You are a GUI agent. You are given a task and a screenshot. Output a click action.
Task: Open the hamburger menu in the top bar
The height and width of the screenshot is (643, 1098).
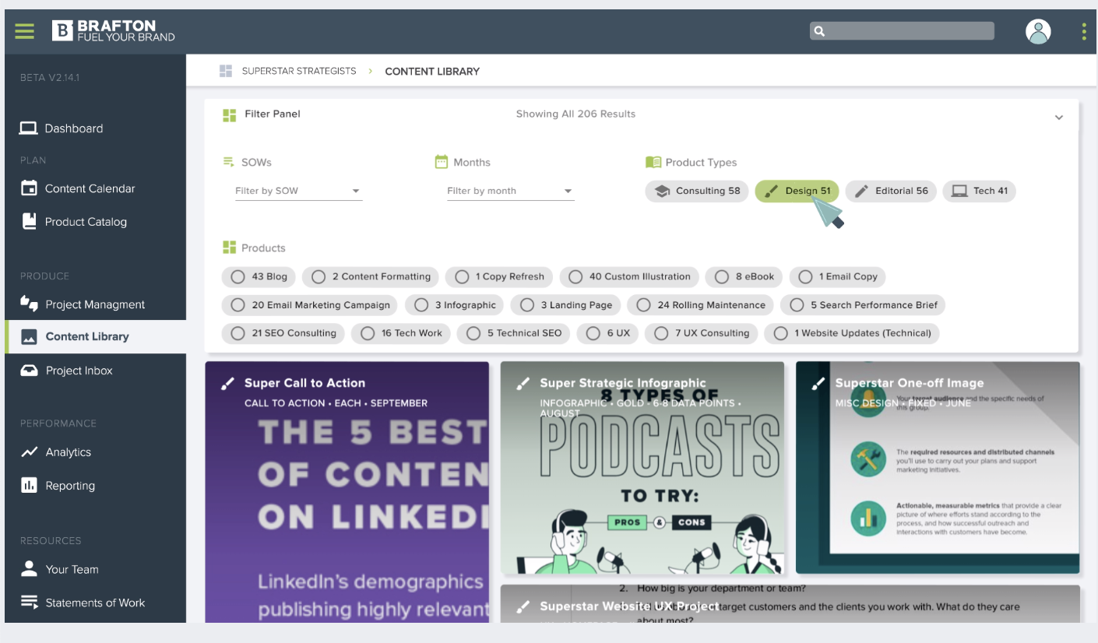[x=24, y=31]
